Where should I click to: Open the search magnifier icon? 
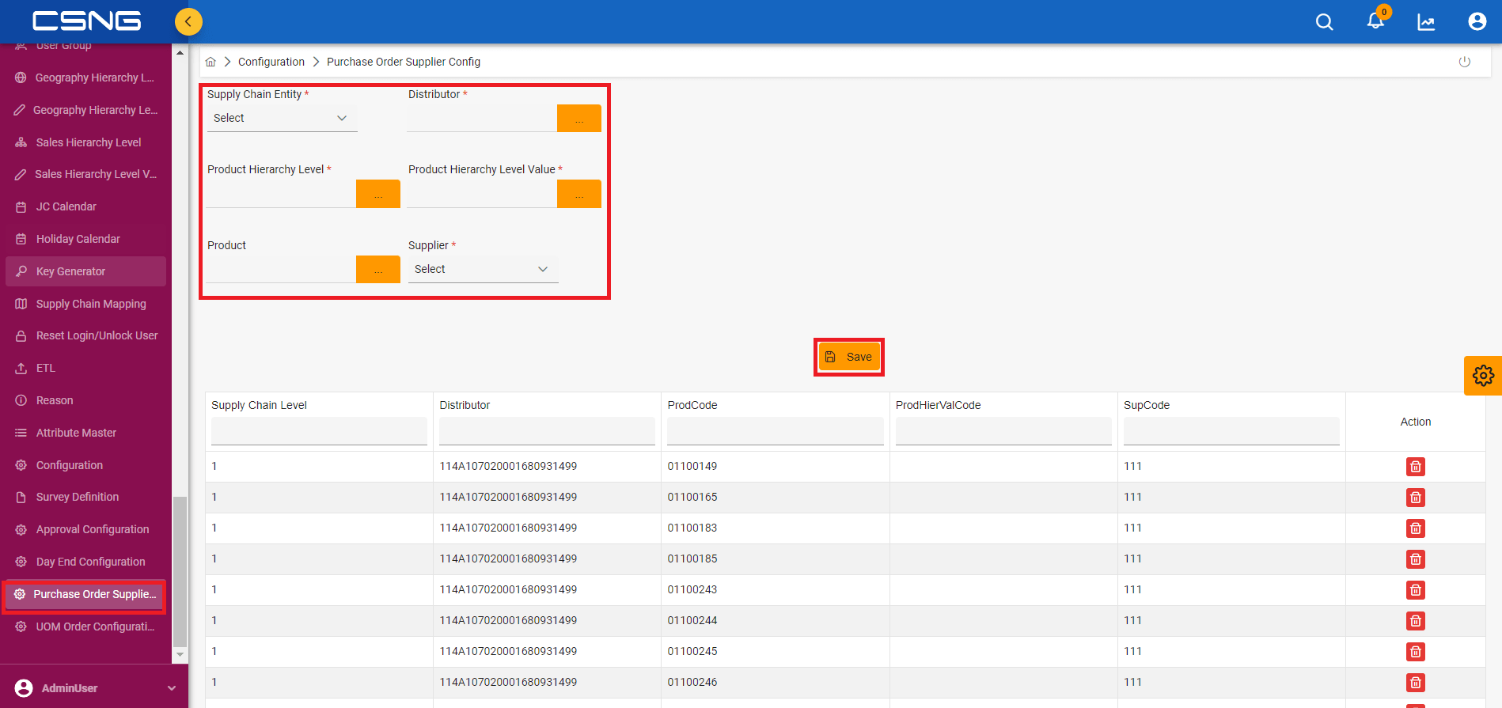point(1324,22)
